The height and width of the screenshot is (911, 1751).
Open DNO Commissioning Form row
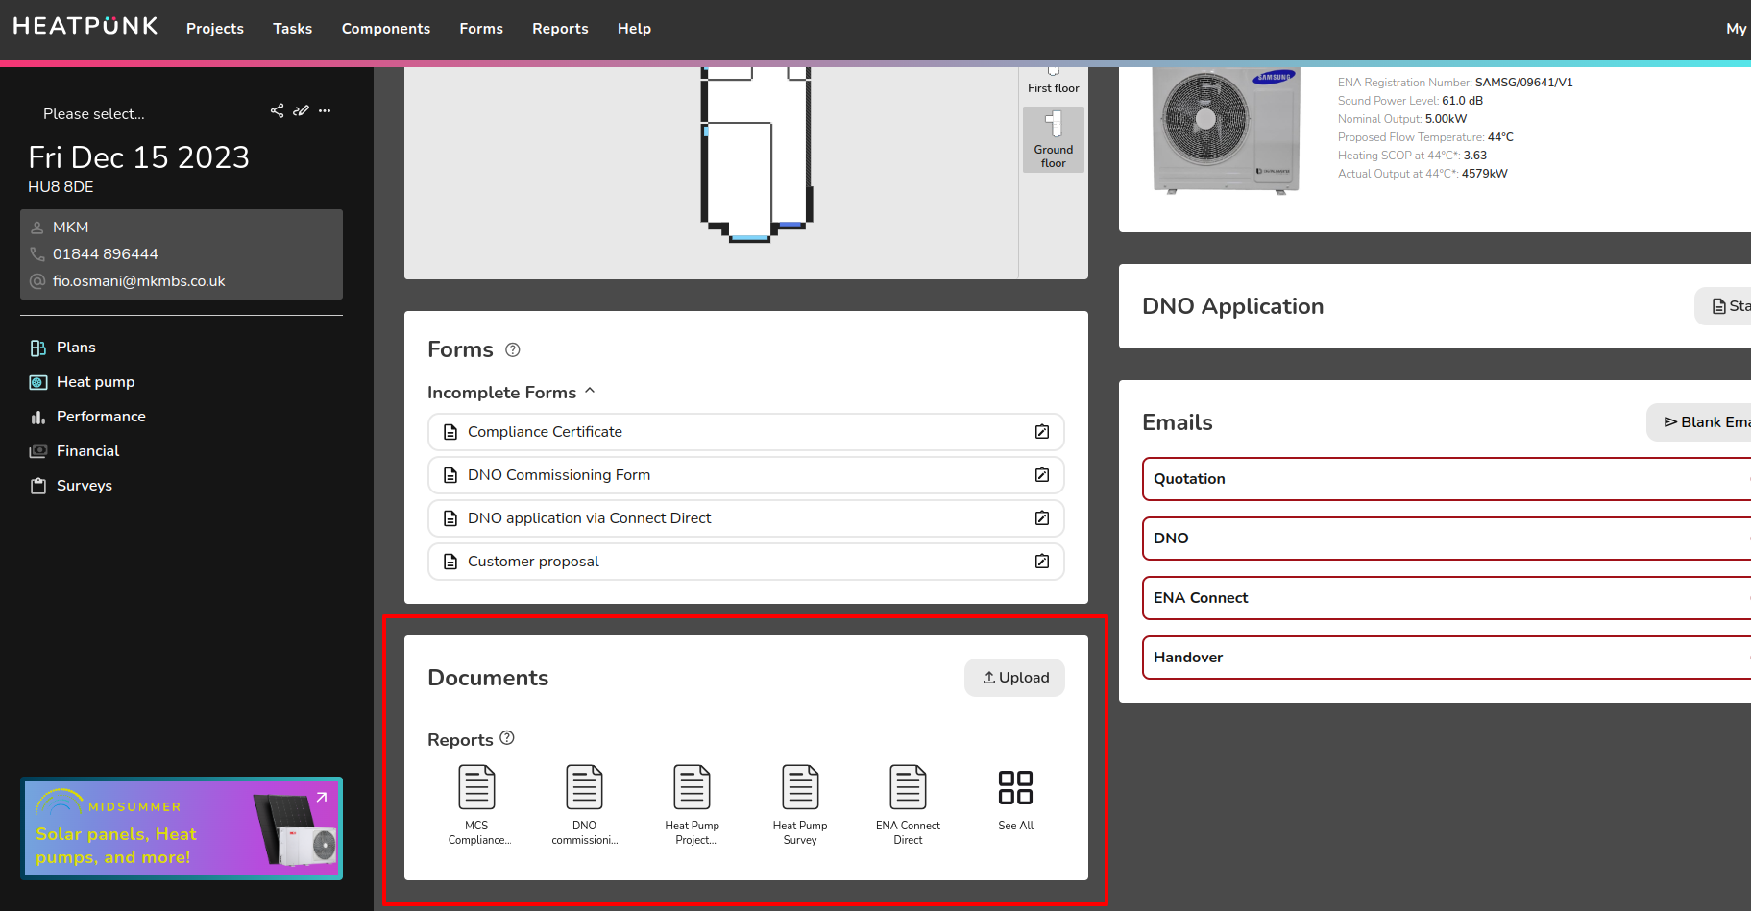(745, 475)
